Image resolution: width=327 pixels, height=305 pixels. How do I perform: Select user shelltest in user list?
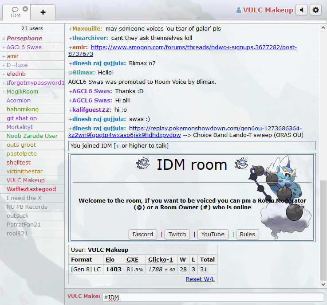click(32, 163)
